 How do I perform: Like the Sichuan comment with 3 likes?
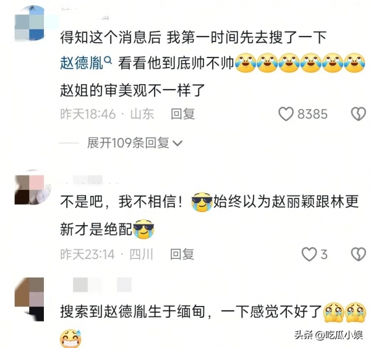(x=309, y=254)
